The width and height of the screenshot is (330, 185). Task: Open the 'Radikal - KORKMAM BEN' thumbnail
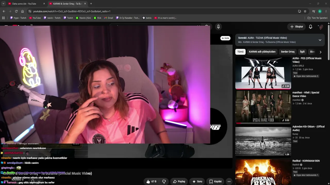coord(263,172)
